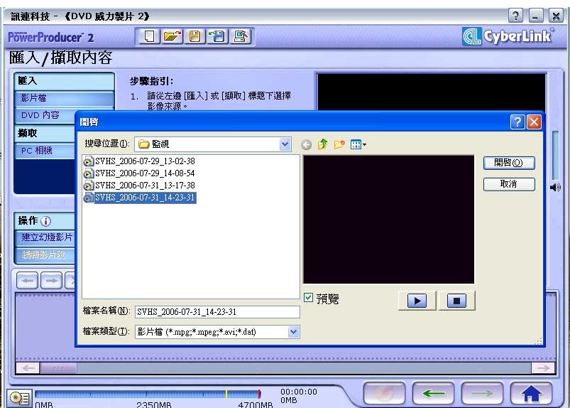
Task: Click the move clip right arrow button
Action: point(51,281)
